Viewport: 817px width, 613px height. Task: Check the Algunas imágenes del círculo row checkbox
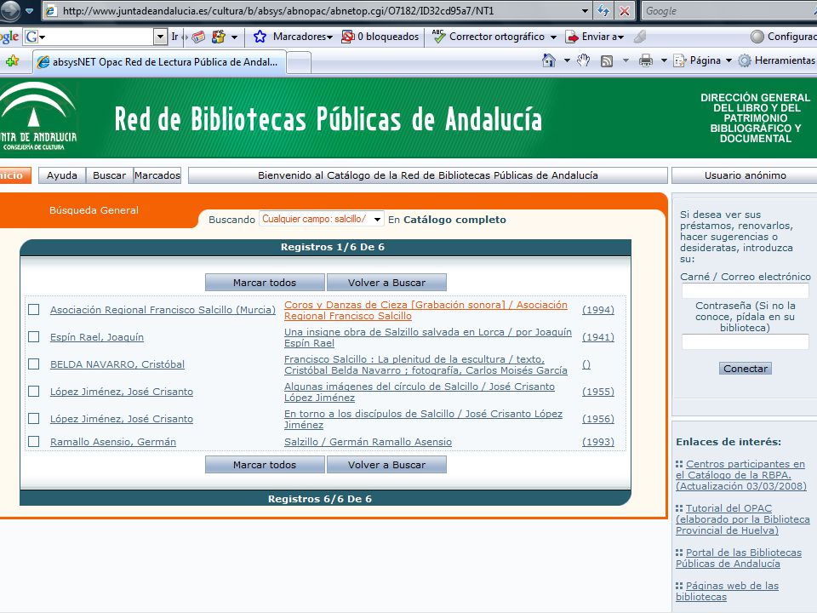pyautogui.click(x=34, y=391)
